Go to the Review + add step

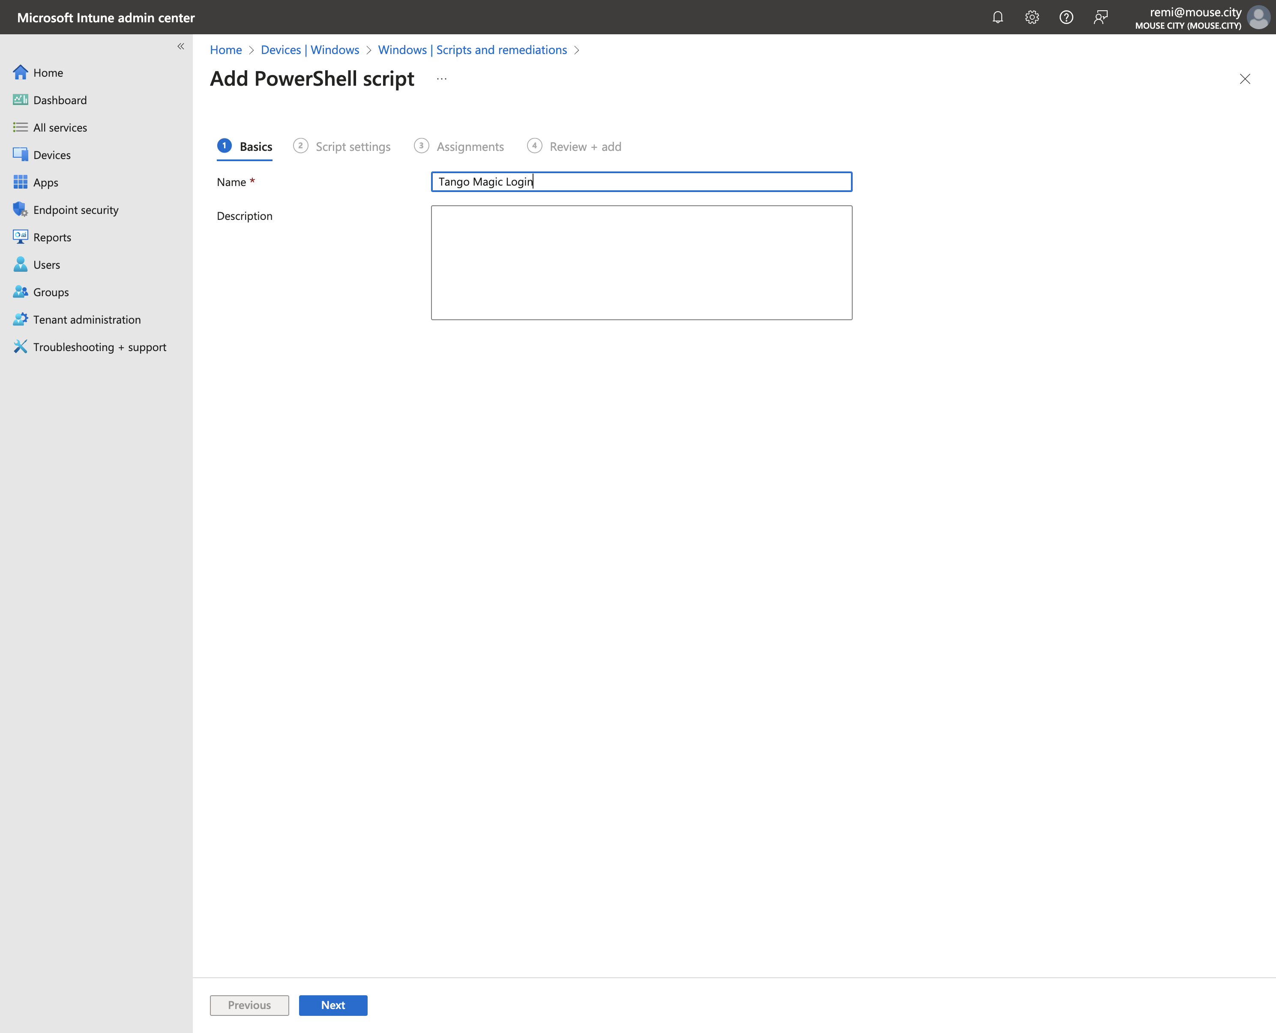pos(574,147)
